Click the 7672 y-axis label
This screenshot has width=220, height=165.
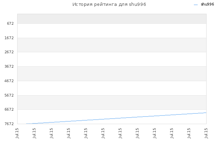[x=9, y=124]
